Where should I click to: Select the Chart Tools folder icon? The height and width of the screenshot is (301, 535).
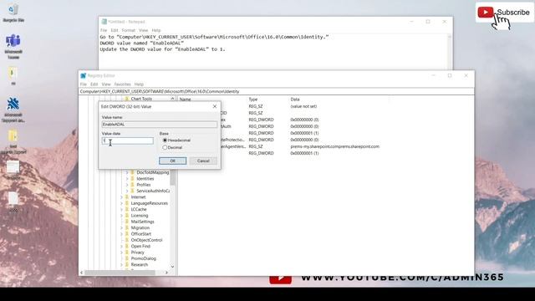tap(126, 99)
